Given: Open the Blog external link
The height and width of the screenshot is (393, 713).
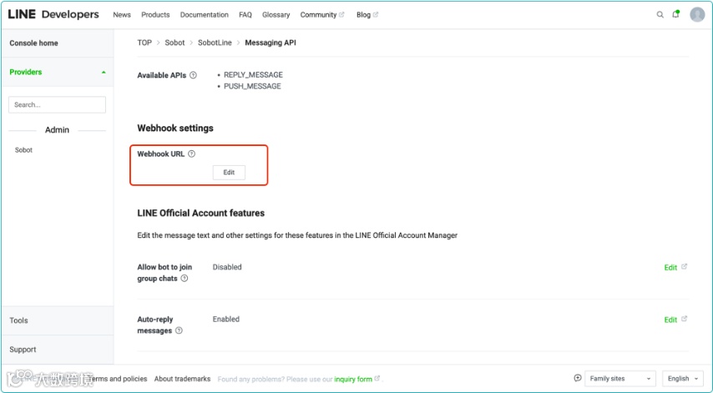Looking at the screenshot, I should click(x=367, y=15).
